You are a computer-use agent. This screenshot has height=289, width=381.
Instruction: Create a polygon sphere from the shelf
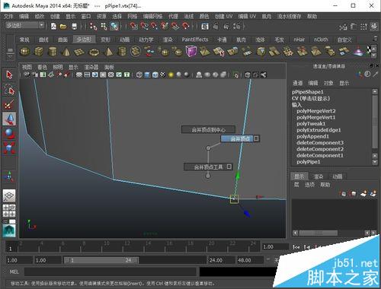pos(24,52)
